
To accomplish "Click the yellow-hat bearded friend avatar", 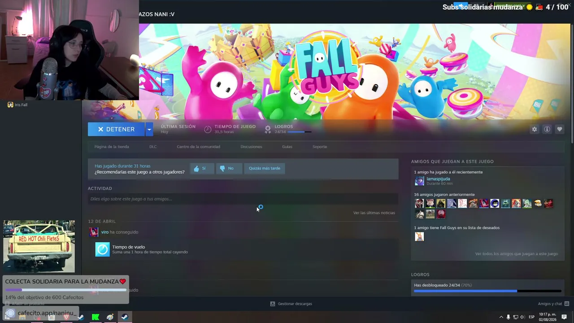I will coord(538,203).
